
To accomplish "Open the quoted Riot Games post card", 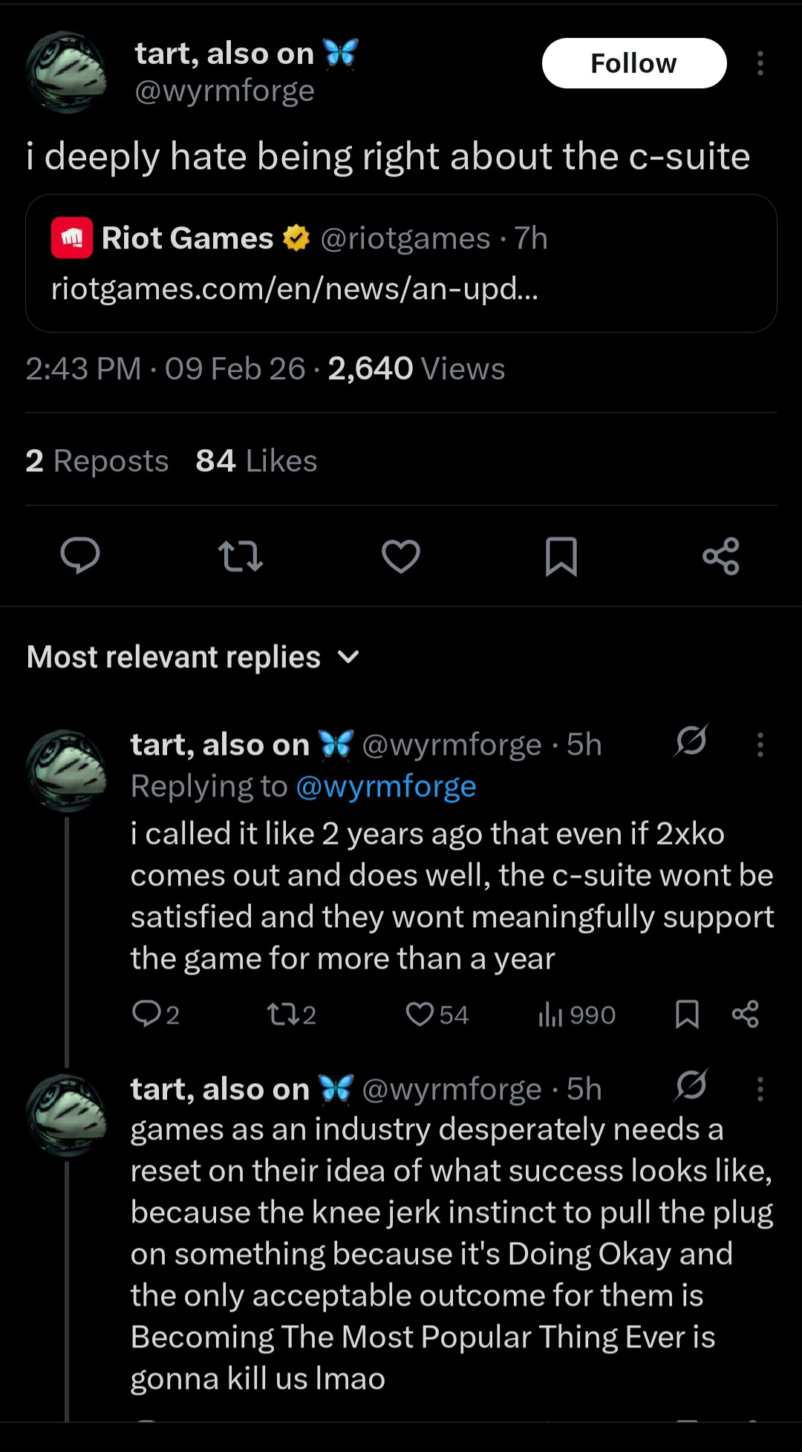I will point(401,263).
